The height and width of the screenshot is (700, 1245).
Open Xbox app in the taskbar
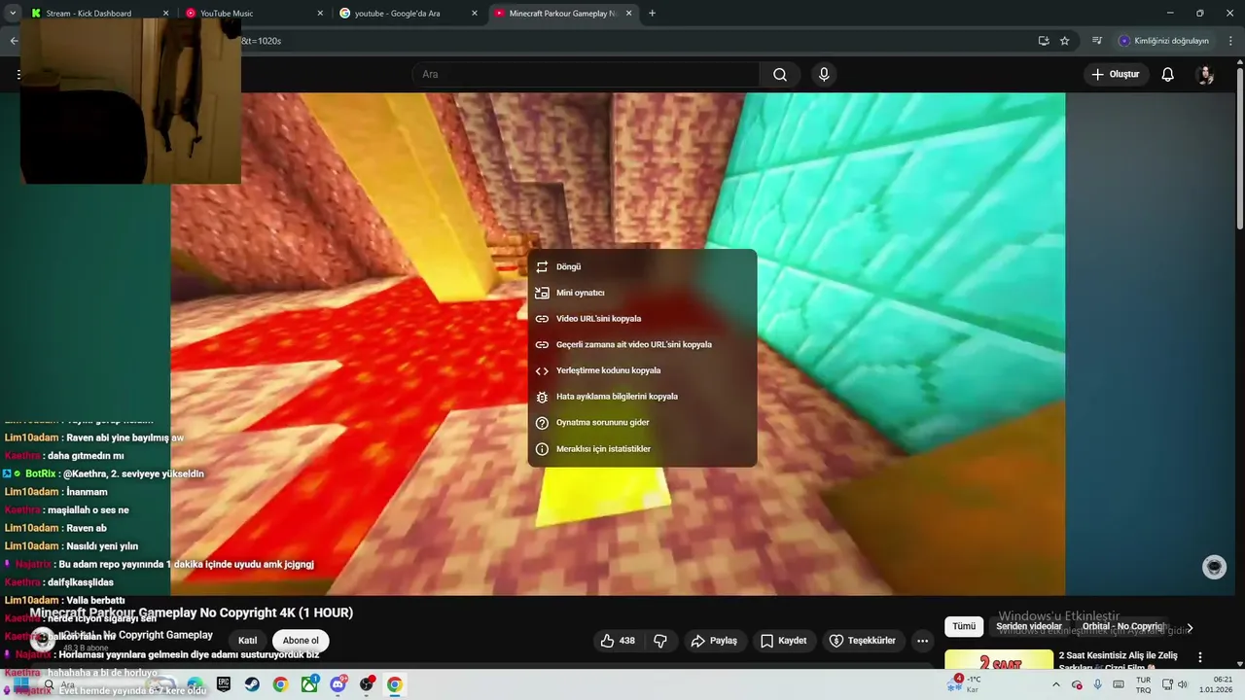pyautogui.click(x=309, y=684)
